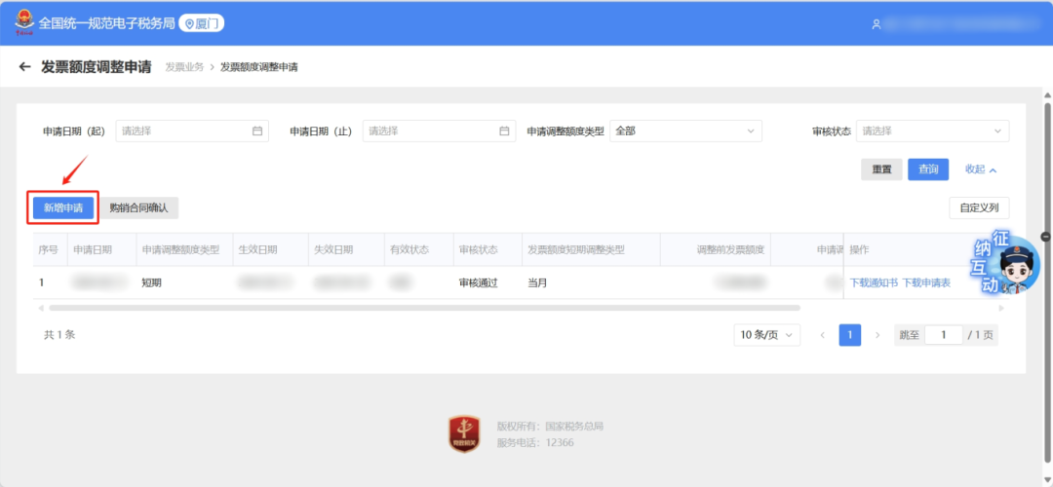Open calendar icon in 申请日期（止） field

[504, 131]
